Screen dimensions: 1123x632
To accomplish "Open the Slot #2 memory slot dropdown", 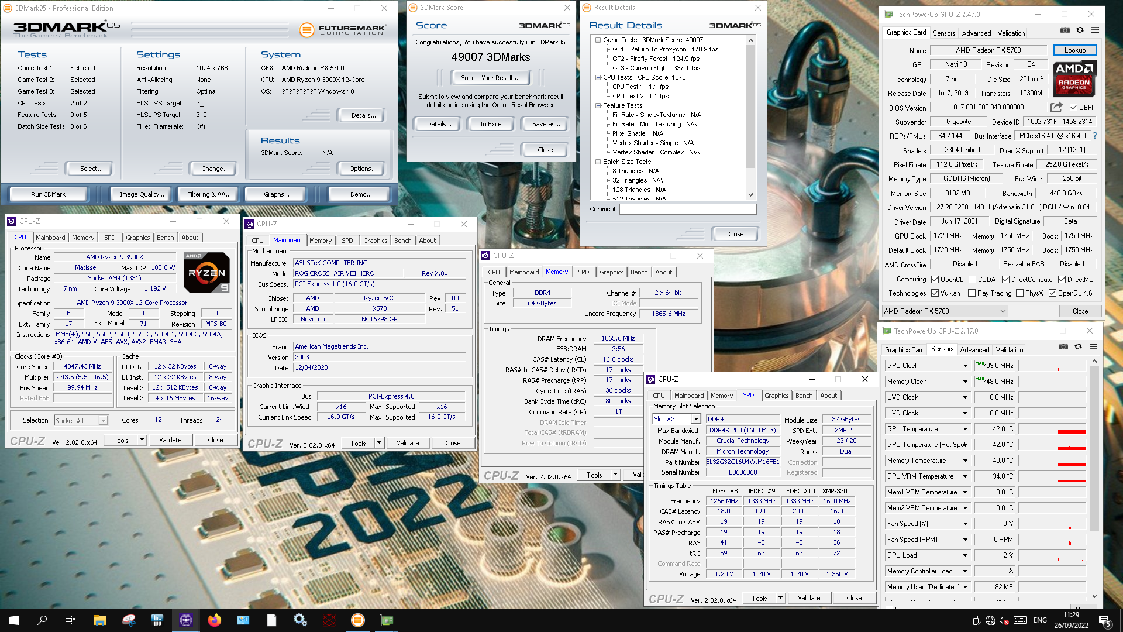I will pyautogui.click(x=677, y=419).
